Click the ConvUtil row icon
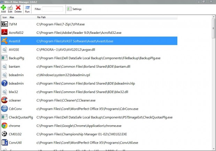The width and height of the screenshot is (216, 151). click(4, 142)
